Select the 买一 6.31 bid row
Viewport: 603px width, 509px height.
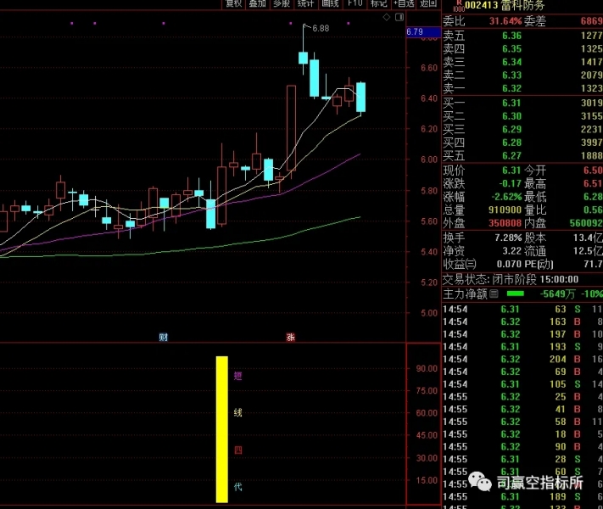tap(522, 103)
